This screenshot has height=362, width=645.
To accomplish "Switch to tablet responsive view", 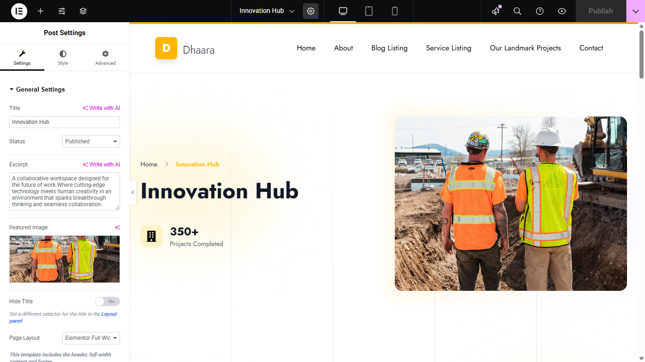I will pos(369,11).
